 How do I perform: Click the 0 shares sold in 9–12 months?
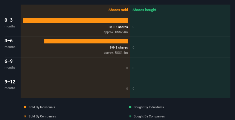(127, 89)
